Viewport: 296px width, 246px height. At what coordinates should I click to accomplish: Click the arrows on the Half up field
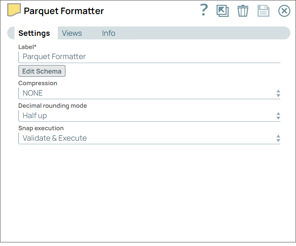tap(278, 116)
